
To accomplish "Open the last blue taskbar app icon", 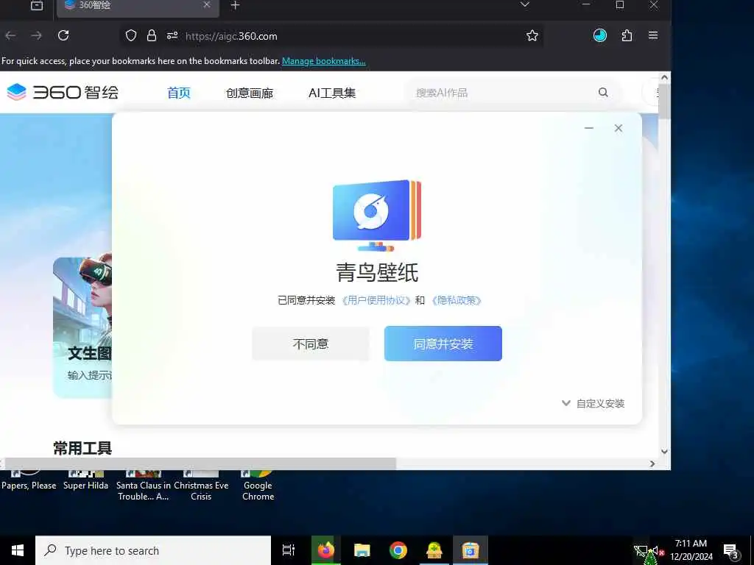I will pyautogui.click(x=471, y=550).
